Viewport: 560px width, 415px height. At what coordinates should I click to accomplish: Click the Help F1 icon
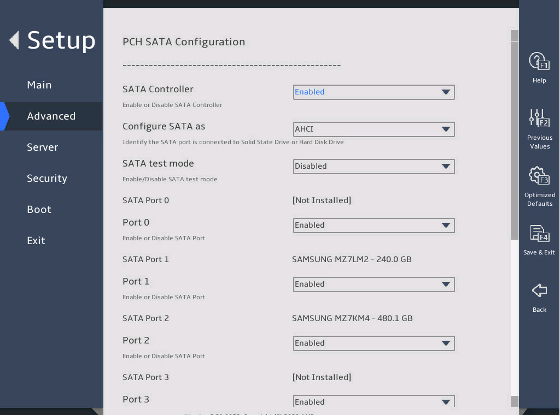pyautogui.click(x=539, y=62)
